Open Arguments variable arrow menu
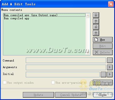The height and width of the screenshot is (100, 115). click(x=110, y=67)
